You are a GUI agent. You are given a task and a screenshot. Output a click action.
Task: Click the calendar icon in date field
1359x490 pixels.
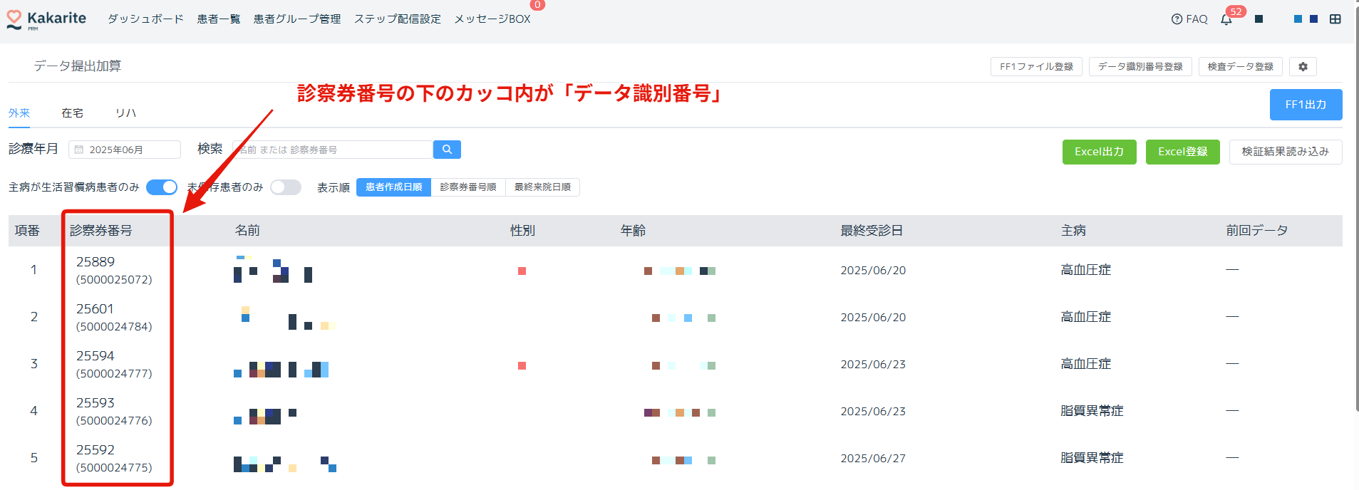point(79,150)
